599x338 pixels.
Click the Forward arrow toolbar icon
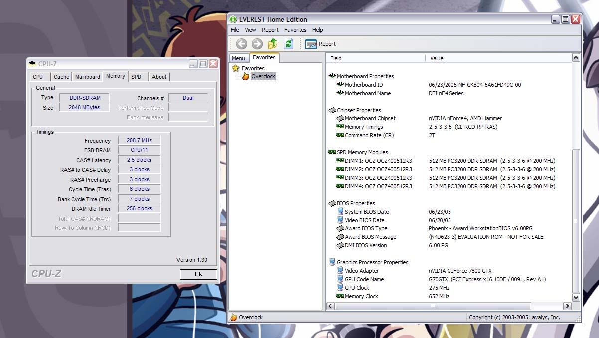click(257, 44)
